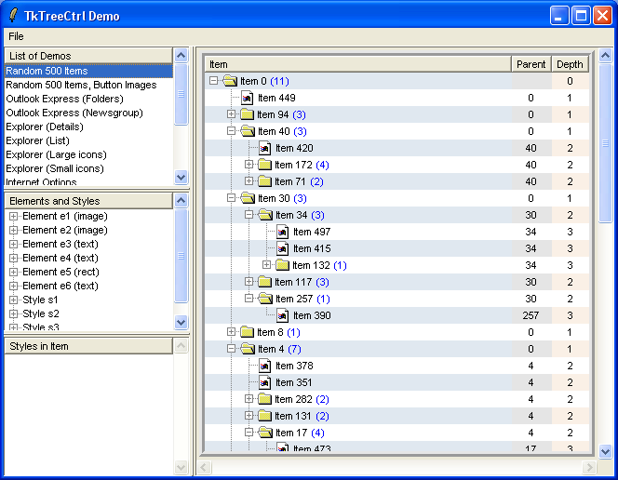
Task: Select Explorer (Details) demo
Action: (88, 127)
